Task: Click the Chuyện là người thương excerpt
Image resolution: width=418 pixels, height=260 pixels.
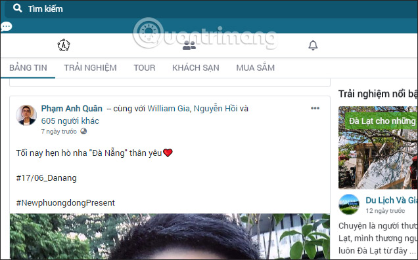Action: pyautogui.click(x=378, y=238)
